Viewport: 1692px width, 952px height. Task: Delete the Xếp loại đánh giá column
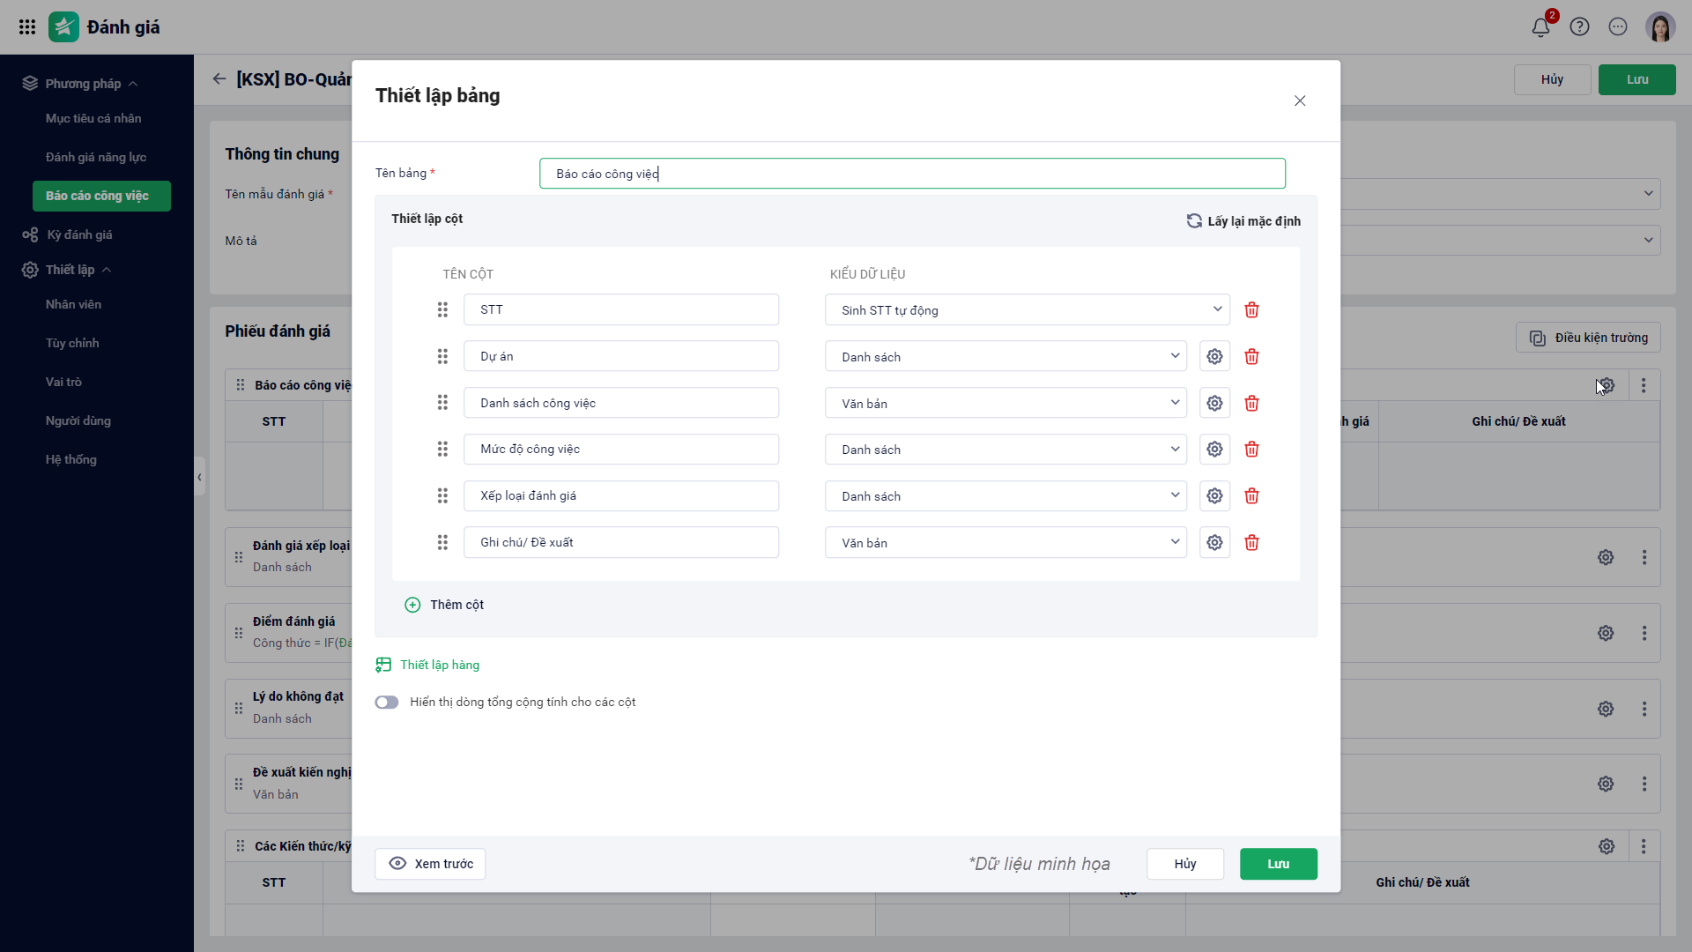pos(1251,496)
